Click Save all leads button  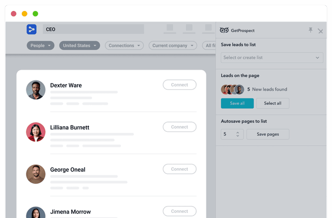pyautogui.click(x=237, y=103)
